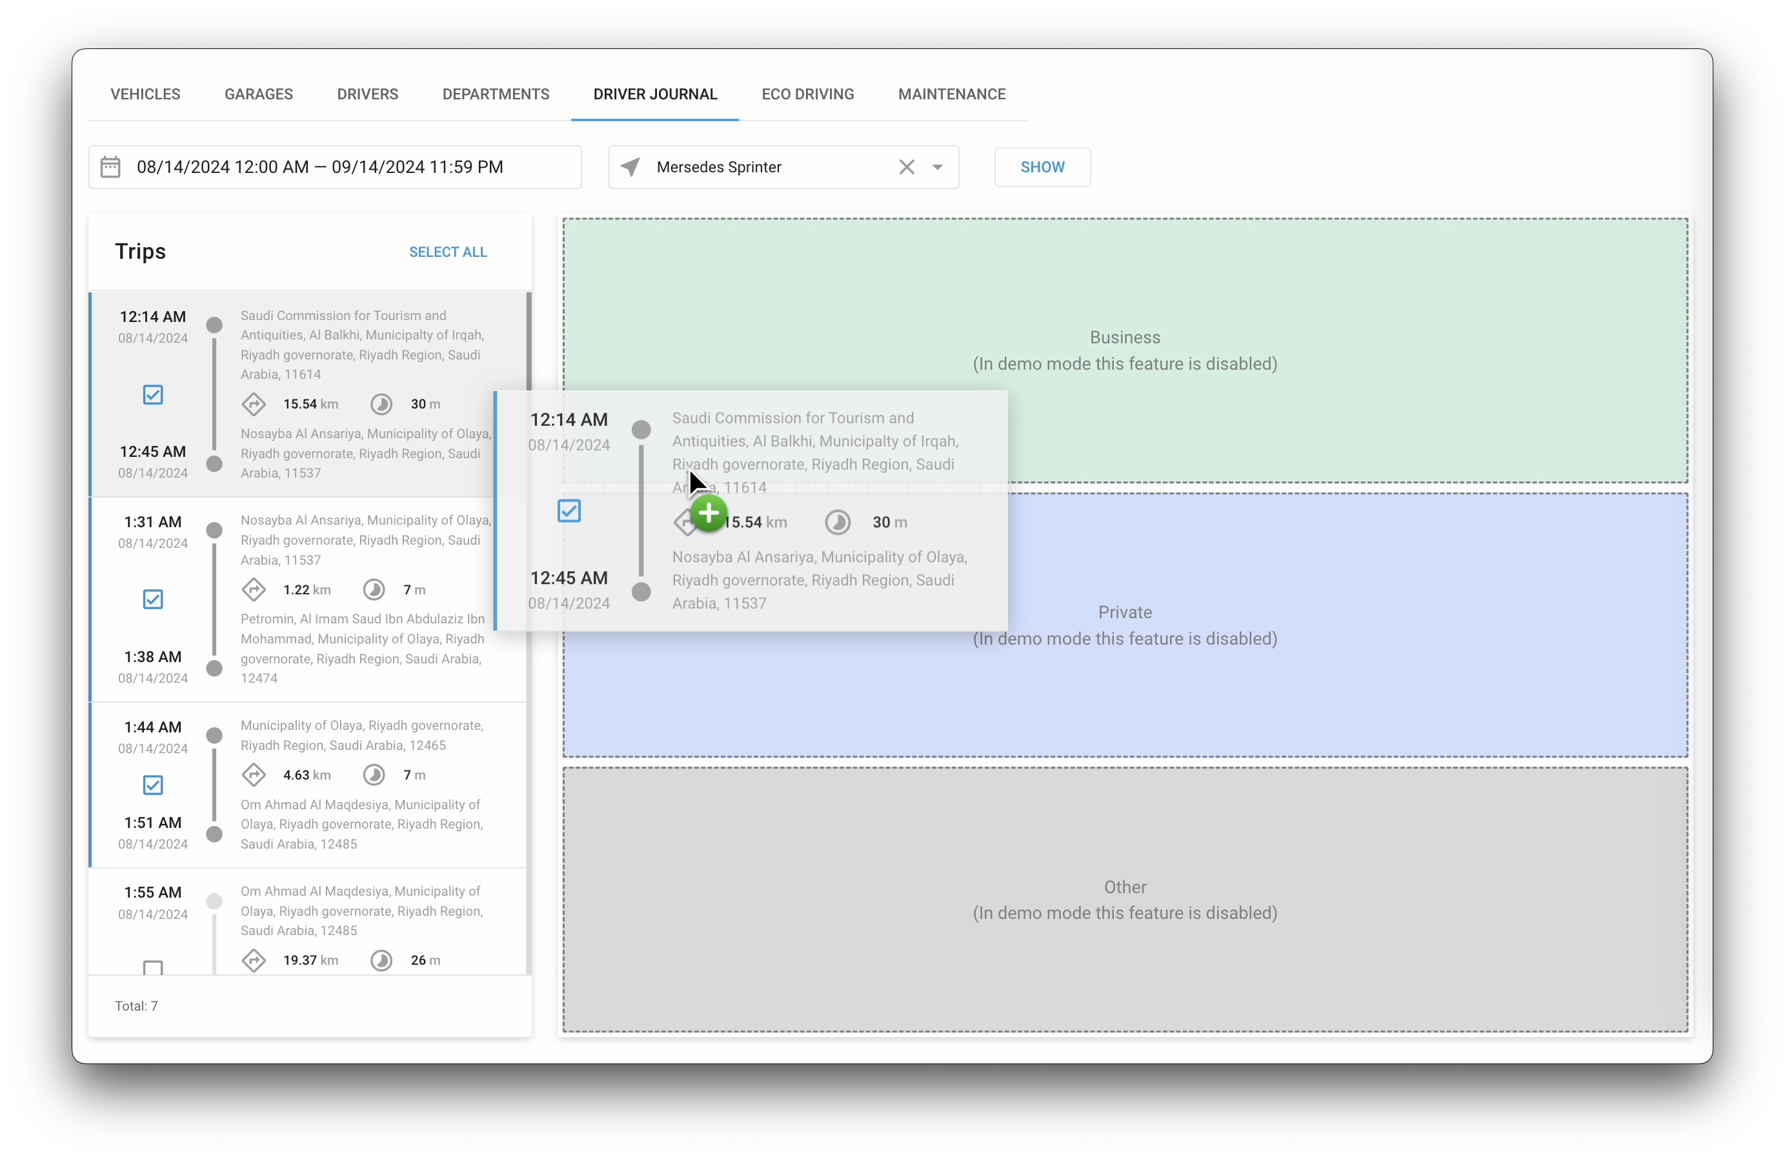
Task: Uncheck the 1:31 AM trip checkbox
Action: click(153, 600)
